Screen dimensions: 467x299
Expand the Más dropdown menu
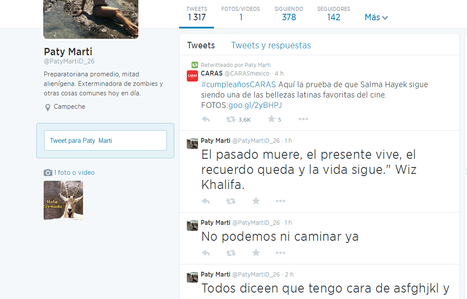point(376,18)
